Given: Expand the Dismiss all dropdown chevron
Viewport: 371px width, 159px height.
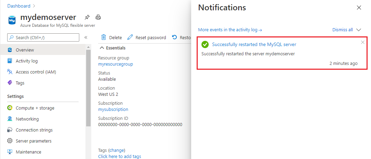Looking at the screenshot, I should coord(359,30).
